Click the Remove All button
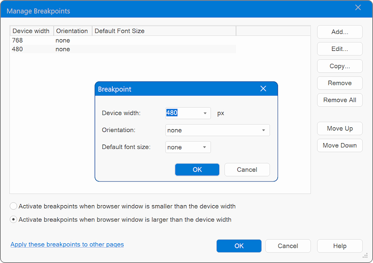 click(339, 100)
